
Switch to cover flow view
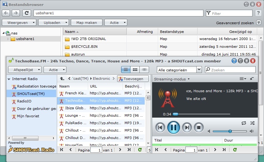pos(144,70)
